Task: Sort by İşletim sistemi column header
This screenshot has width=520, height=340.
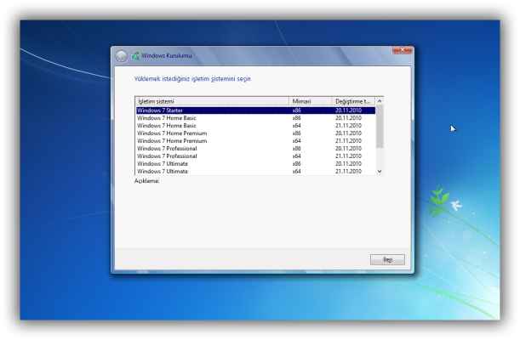Action: pos(212,101)
